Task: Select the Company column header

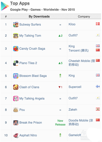Action: tap(84, 17)
